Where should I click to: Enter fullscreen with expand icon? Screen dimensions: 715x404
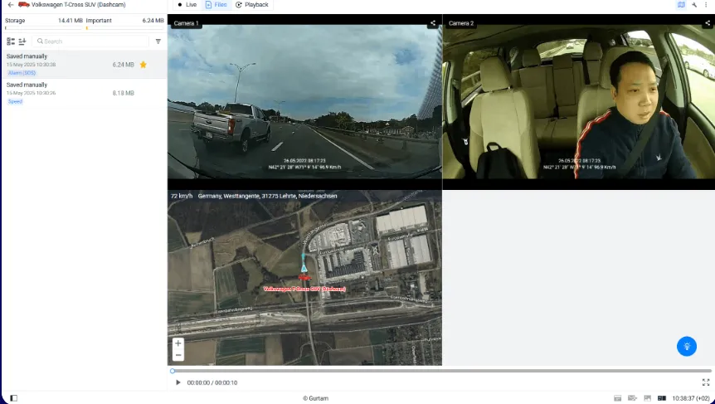(x=706, y=382)
